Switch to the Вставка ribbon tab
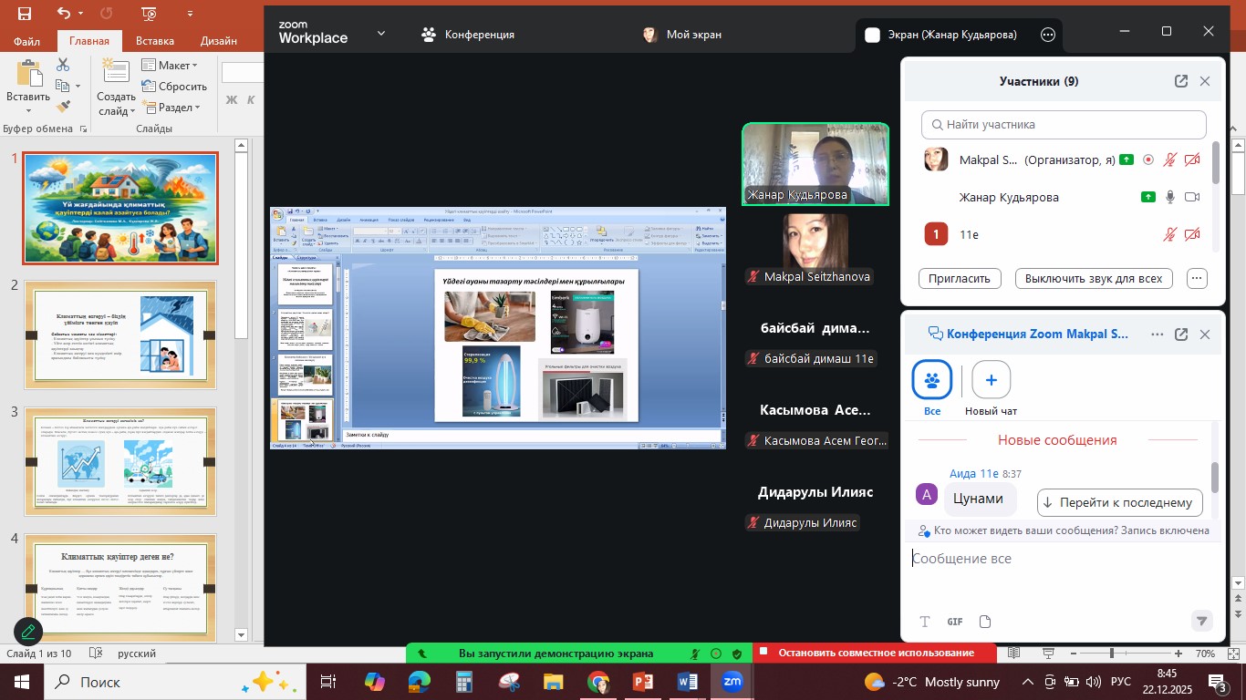Viewport: 1246px width, 700px height. click(x=155, y=41)
